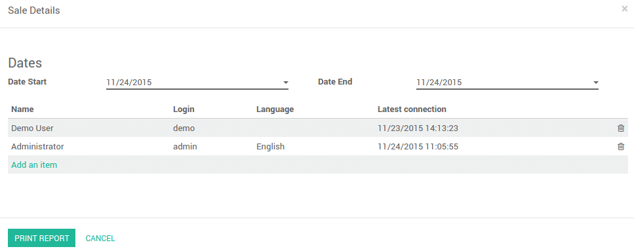Select the Demo User name cell
Image resolution: width=634 pixels, height=251 pixels.
pos(32,128)
